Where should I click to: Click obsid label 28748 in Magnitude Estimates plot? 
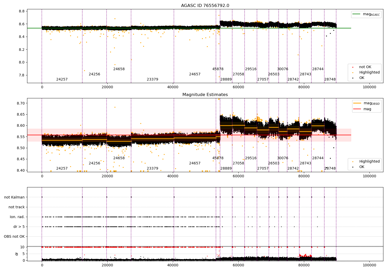[330, 168]
